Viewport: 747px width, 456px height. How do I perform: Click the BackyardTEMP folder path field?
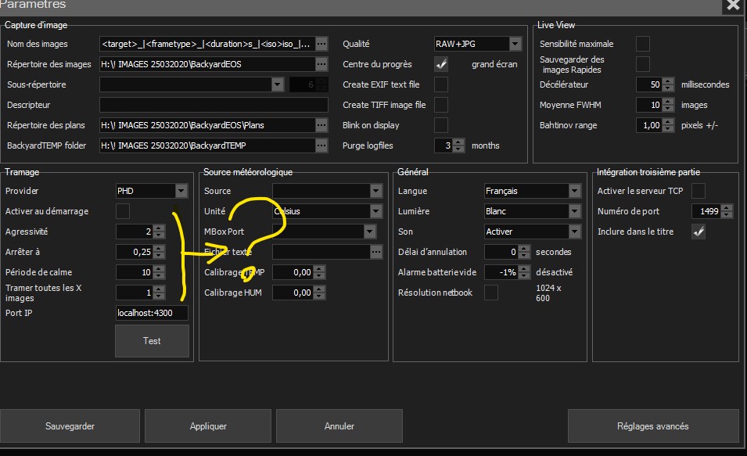point(207,145)
